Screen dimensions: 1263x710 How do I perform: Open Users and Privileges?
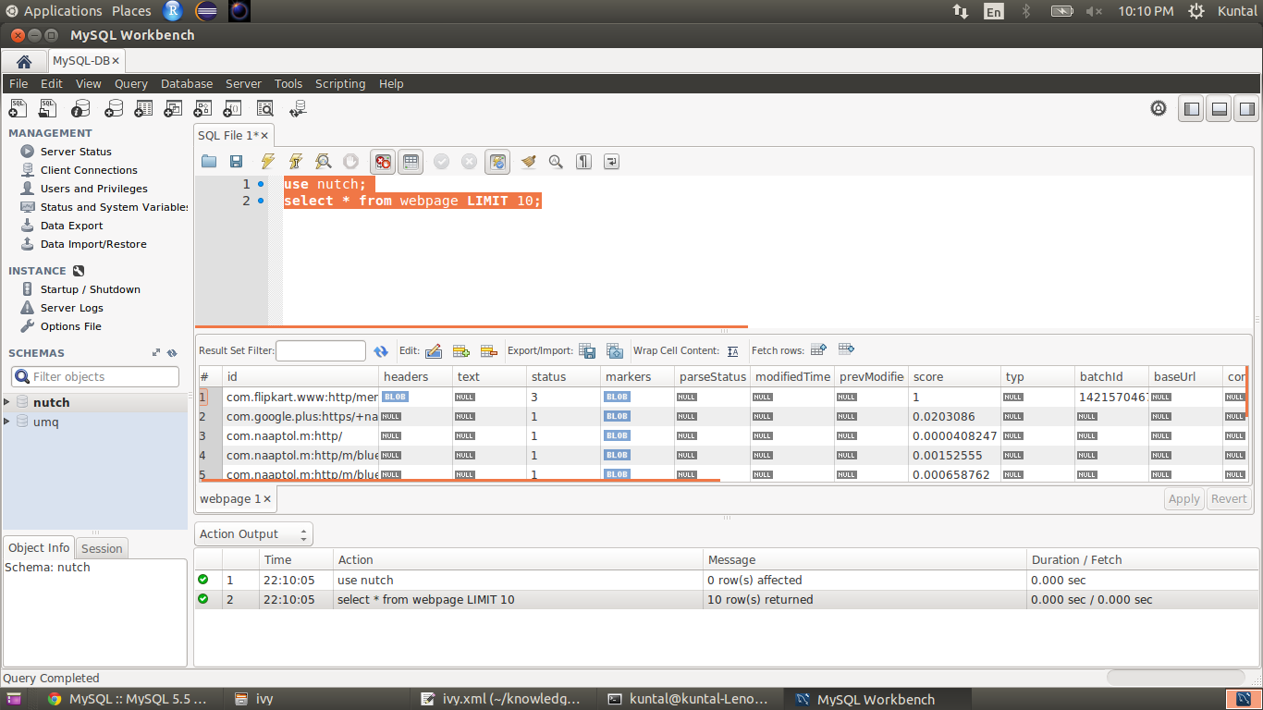point(94,189)
